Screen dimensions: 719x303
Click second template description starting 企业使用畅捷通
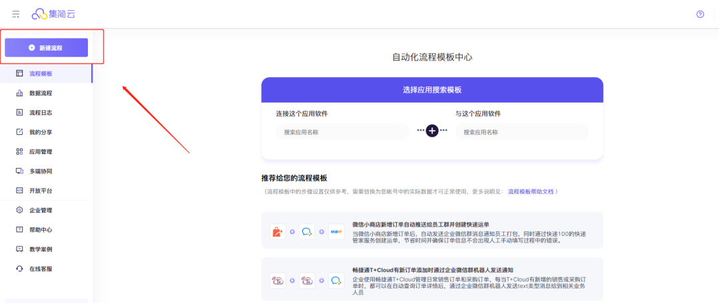(470, 286)
